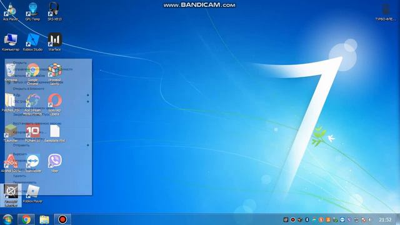Select the Viber desktop shortcut
The image size is (400, 225).
click(x=54, y=164)
